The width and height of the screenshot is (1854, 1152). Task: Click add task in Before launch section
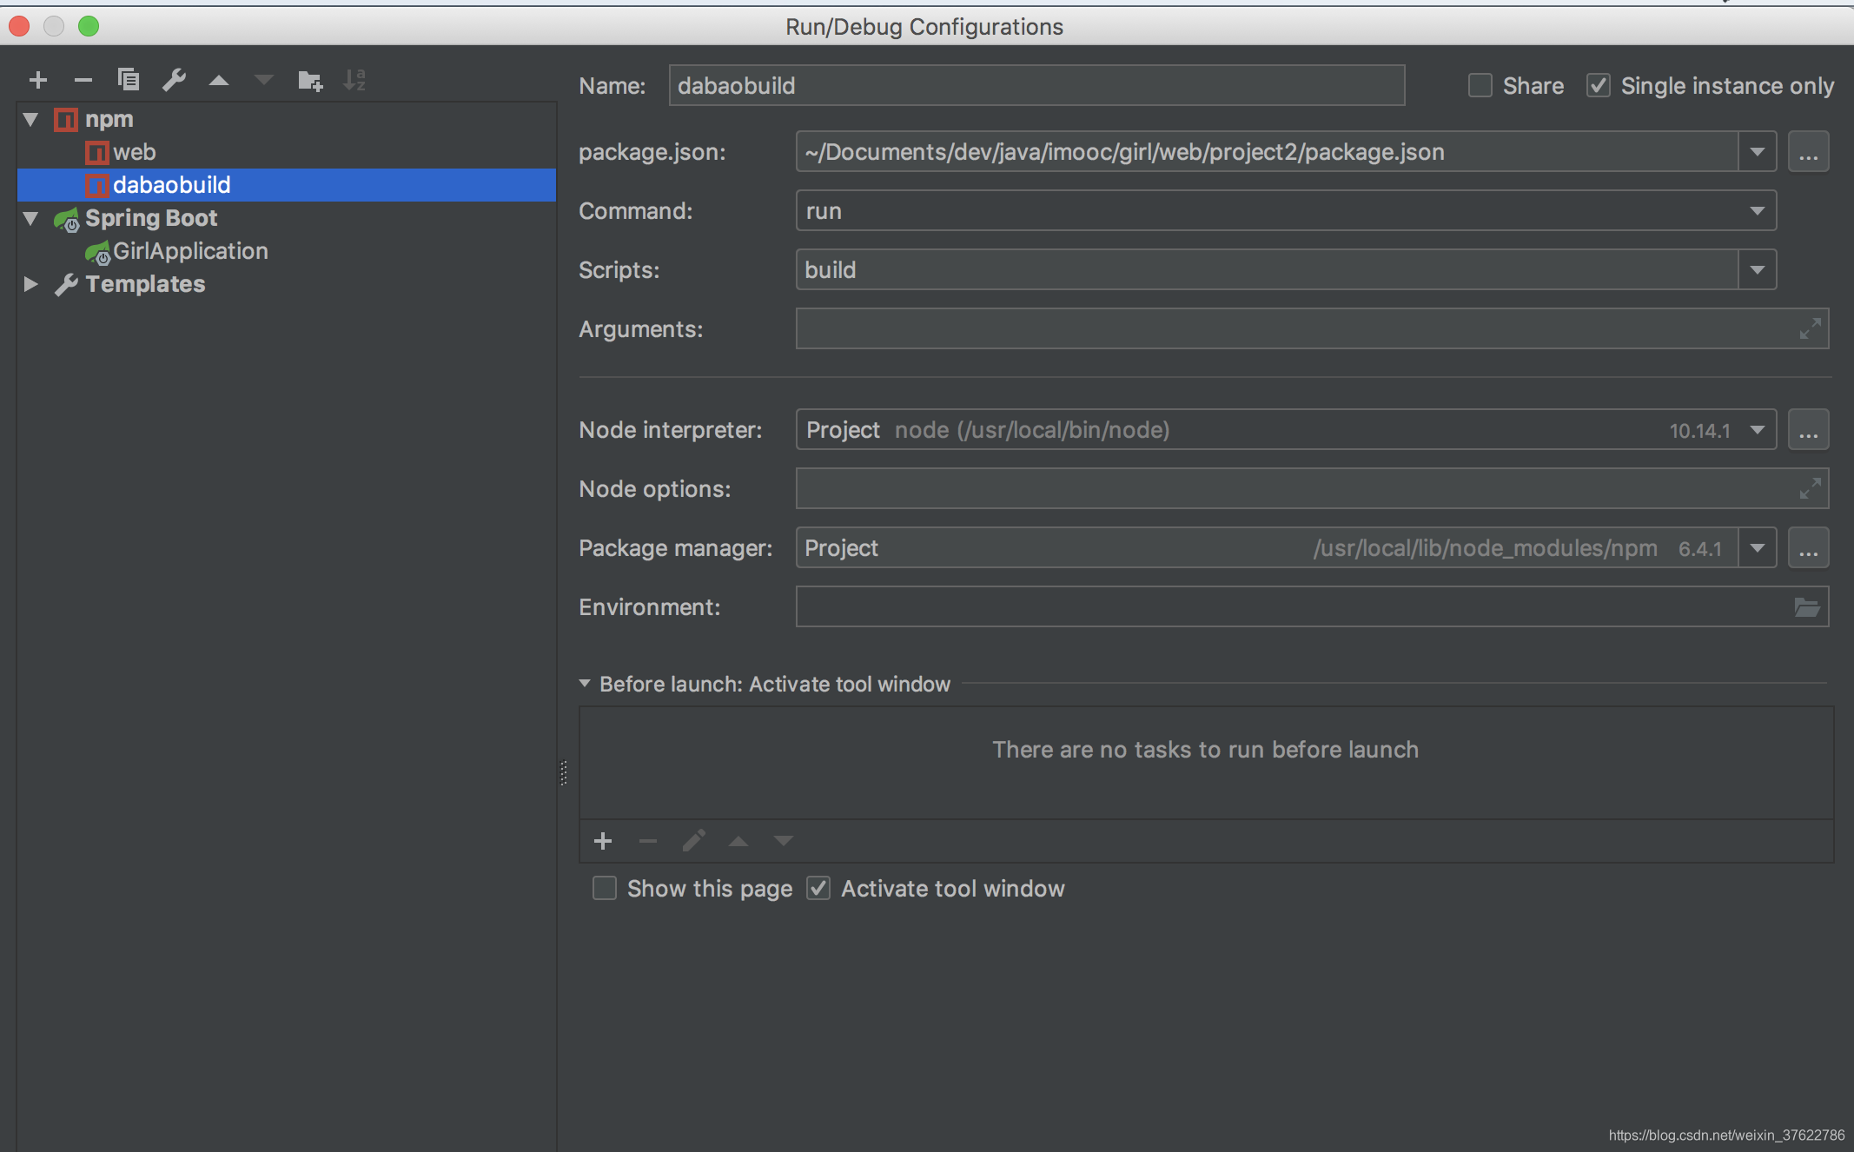click(604, 840)
